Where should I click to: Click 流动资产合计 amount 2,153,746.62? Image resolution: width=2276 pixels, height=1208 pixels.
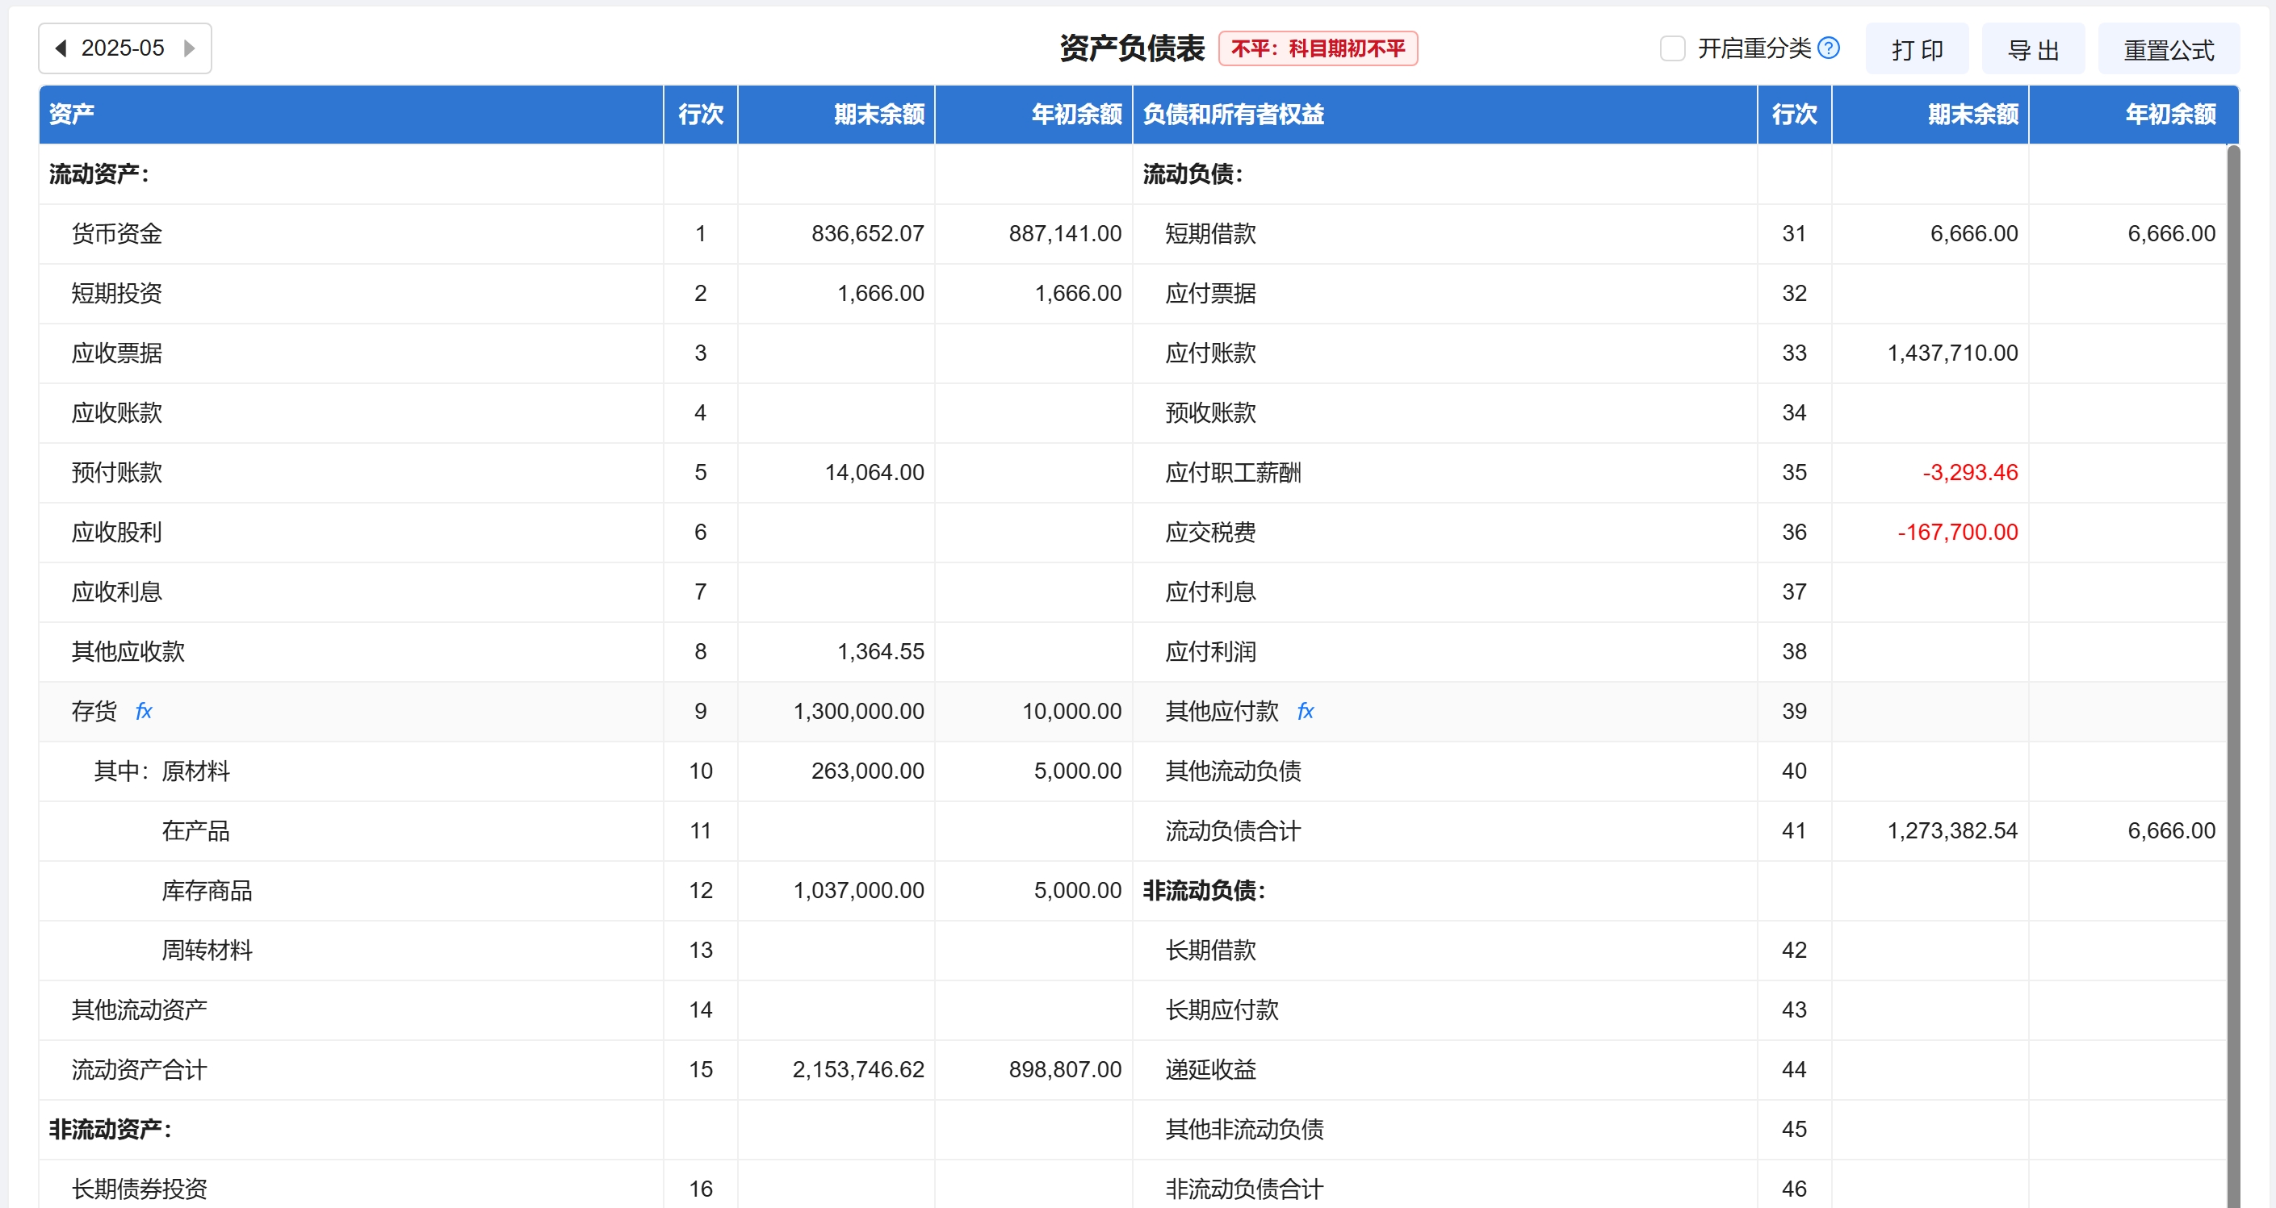[857, 1069]
